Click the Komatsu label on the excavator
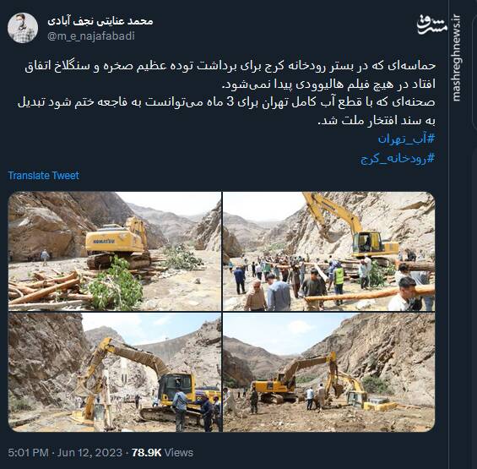Viewport: 477px width, 469px height. (x=104, y=242)
